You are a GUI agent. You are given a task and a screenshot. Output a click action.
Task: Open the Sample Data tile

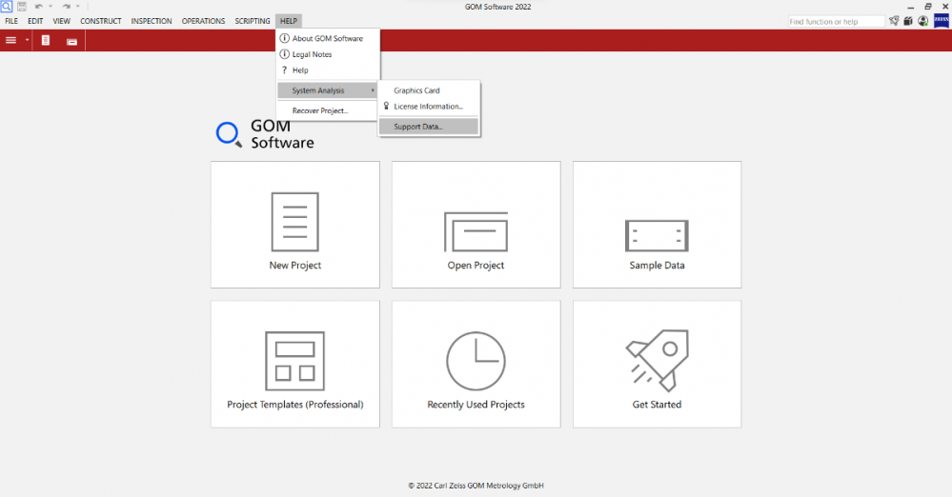pos(657,225)
